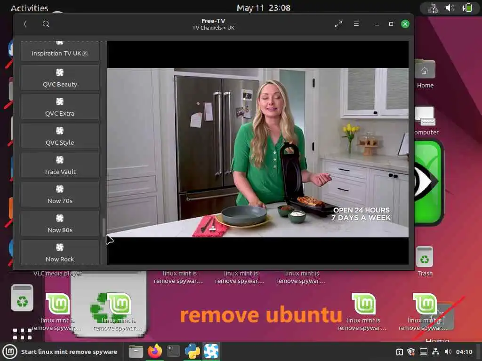The width and height of the screenshot is (482, 361).
Task: Open the Python app in the taskbar
Action: point(193,352)
